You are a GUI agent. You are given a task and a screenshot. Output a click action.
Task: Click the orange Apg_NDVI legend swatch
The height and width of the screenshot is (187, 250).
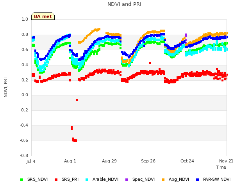tap(163, 180)
